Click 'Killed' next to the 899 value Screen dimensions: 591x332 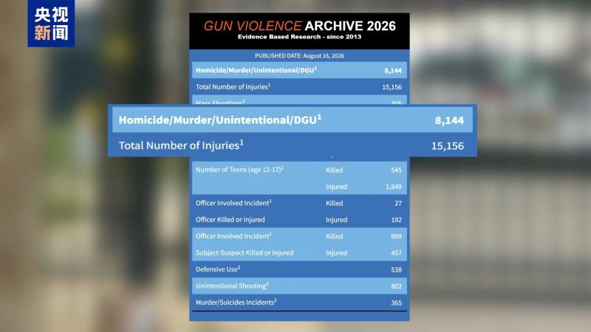(x=335, y=236)
